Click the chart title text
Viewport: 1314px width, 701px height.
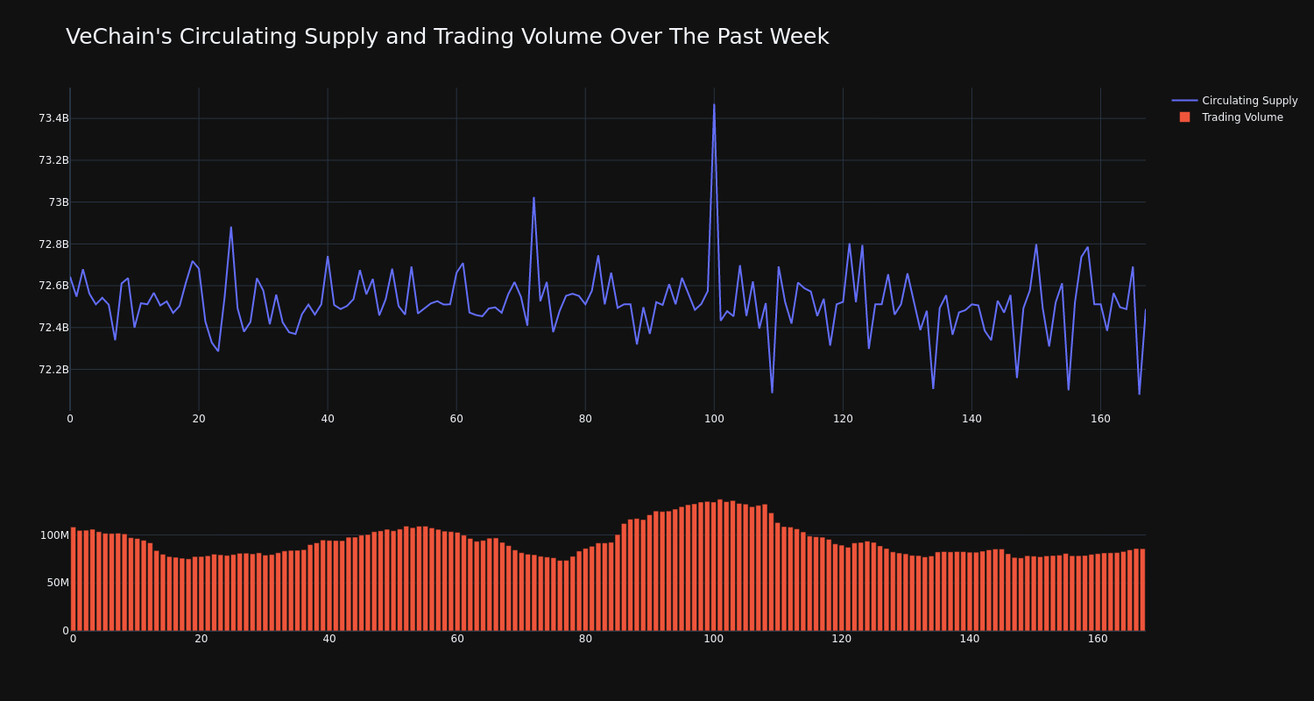tap(447, 37)
